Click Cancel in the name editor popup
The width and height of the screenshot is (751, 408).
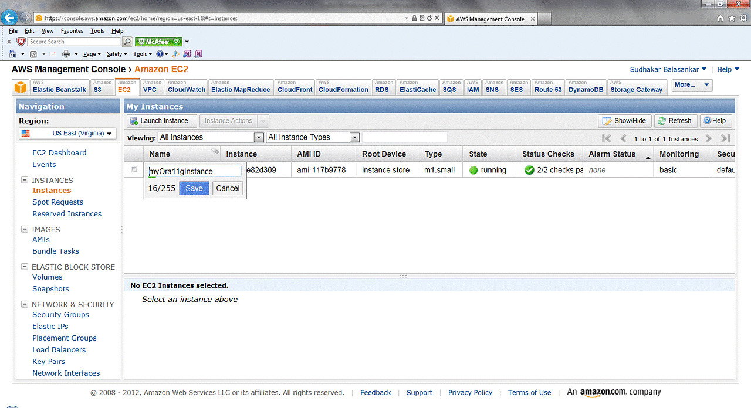coord(228,188)
